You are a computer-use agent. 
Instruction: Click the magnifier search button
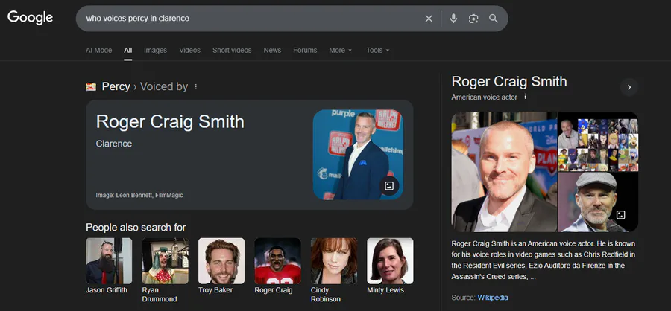pos(494,19)
